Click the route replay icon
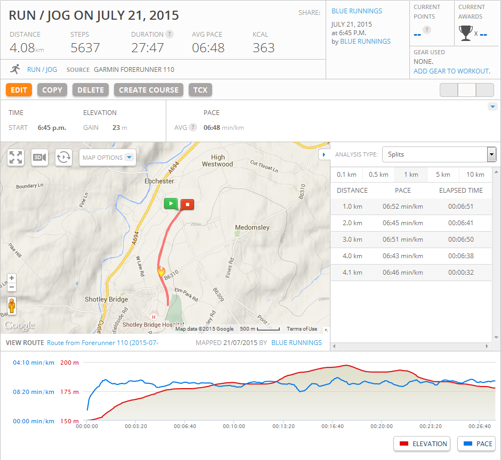This screenshot has width=501, height=460. pyautogui.click(x=63, y=157)
